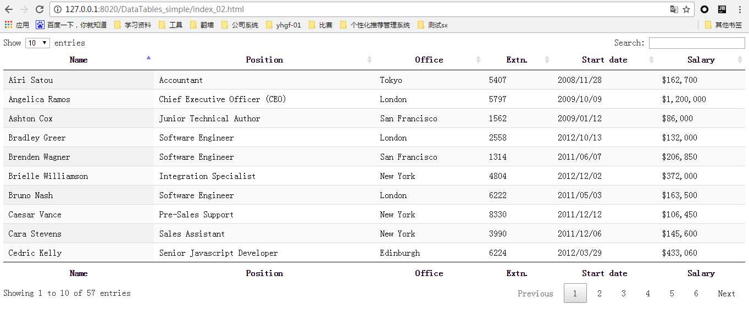Bookmark this page using the star icon
749x309 pixels.
[686, 9]
